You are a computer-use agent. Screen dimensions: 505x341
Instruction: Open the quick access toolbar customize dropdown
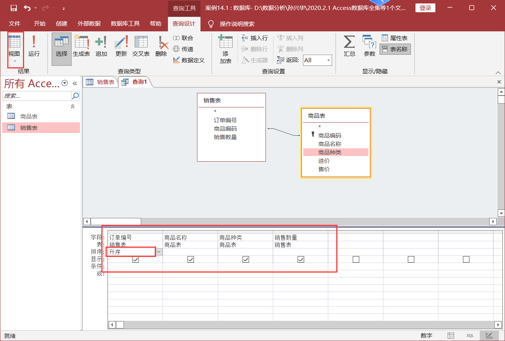pos(64,8)
